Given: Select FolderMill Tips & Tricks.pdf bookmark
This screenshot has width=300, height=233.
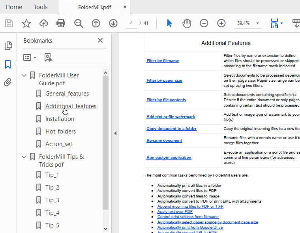Looking at the screenshot, I should 62,161.
